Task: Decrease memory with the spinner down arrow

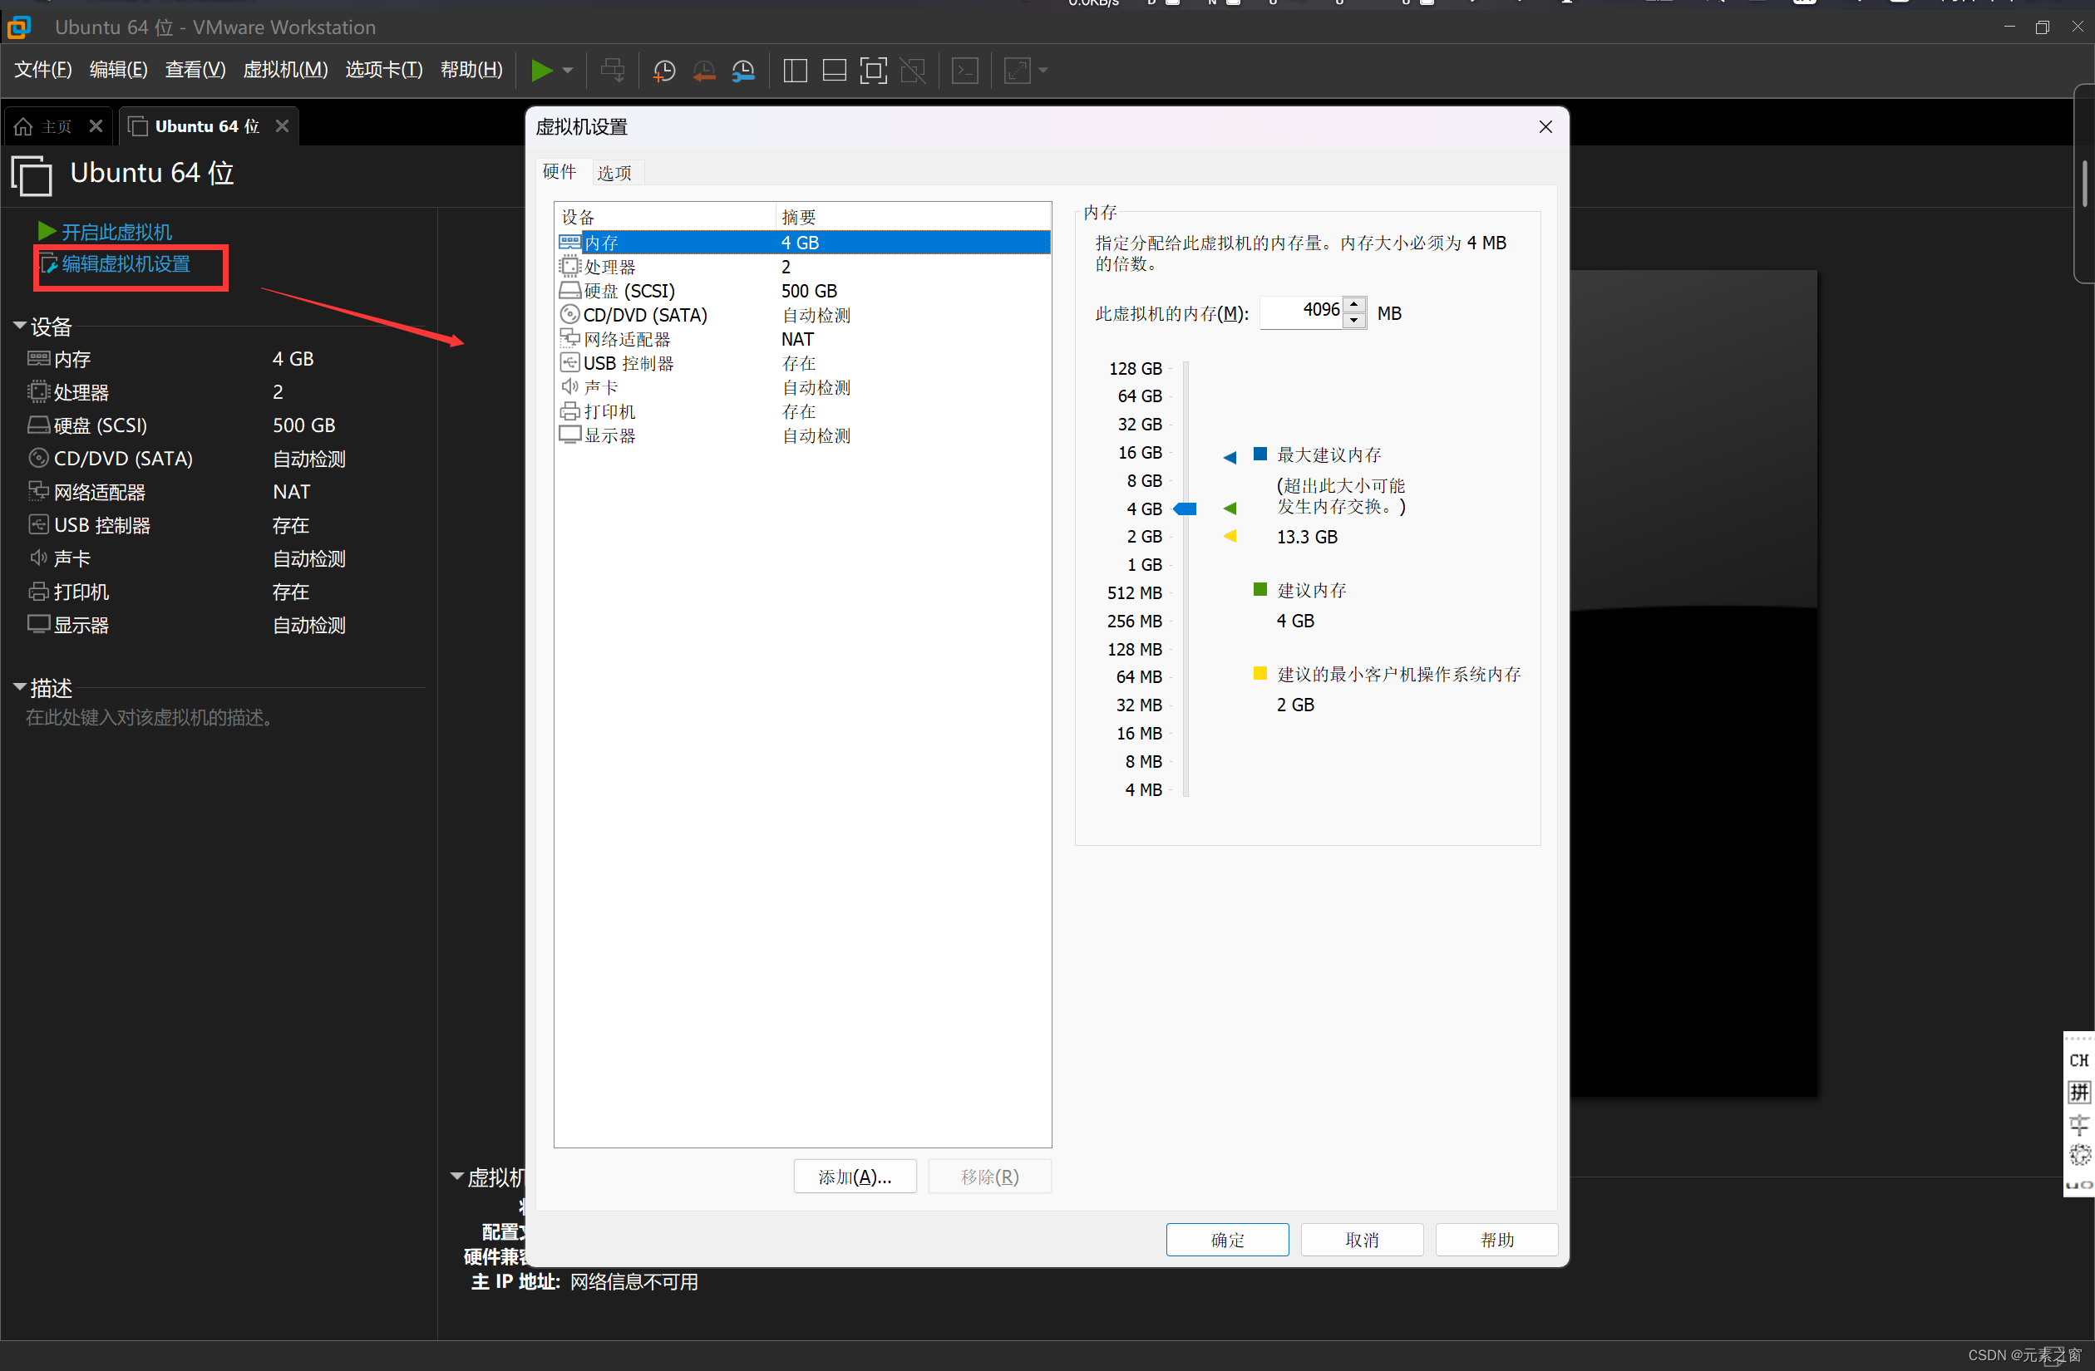Action: [x=1355, y=320]
